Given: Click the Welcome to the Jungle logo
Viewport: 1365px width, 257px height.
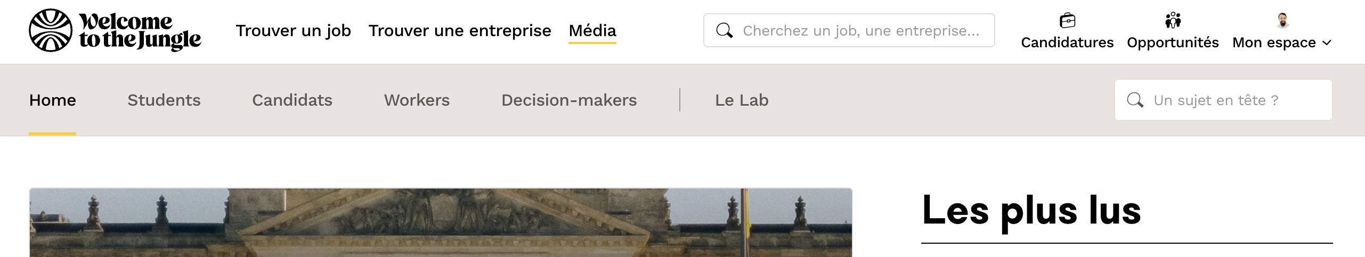Looking at the screenshot, I should coord(115,30).
